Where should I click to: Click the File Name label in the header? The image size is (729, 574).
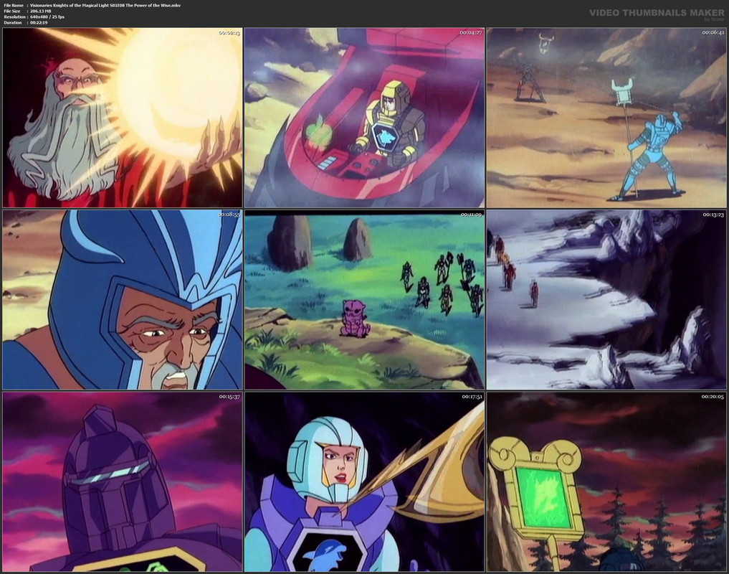point(14,5)
